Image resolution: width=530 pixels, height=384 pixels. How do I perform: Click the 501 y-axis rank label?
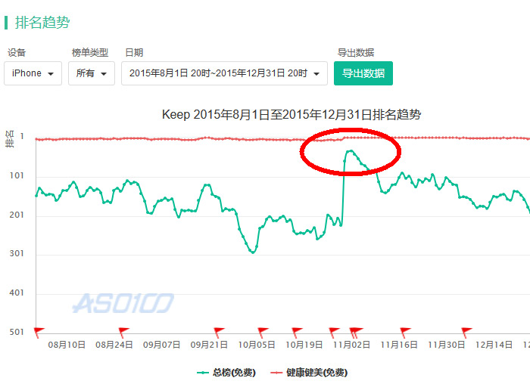tap(17, 332)
